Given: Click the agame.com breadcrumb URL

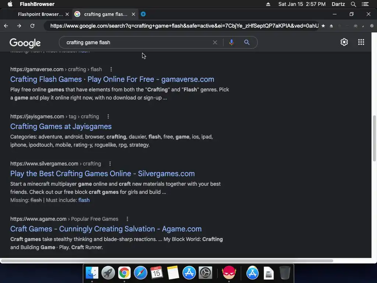Looking at the screenshot, I should [x=64, y=219].
